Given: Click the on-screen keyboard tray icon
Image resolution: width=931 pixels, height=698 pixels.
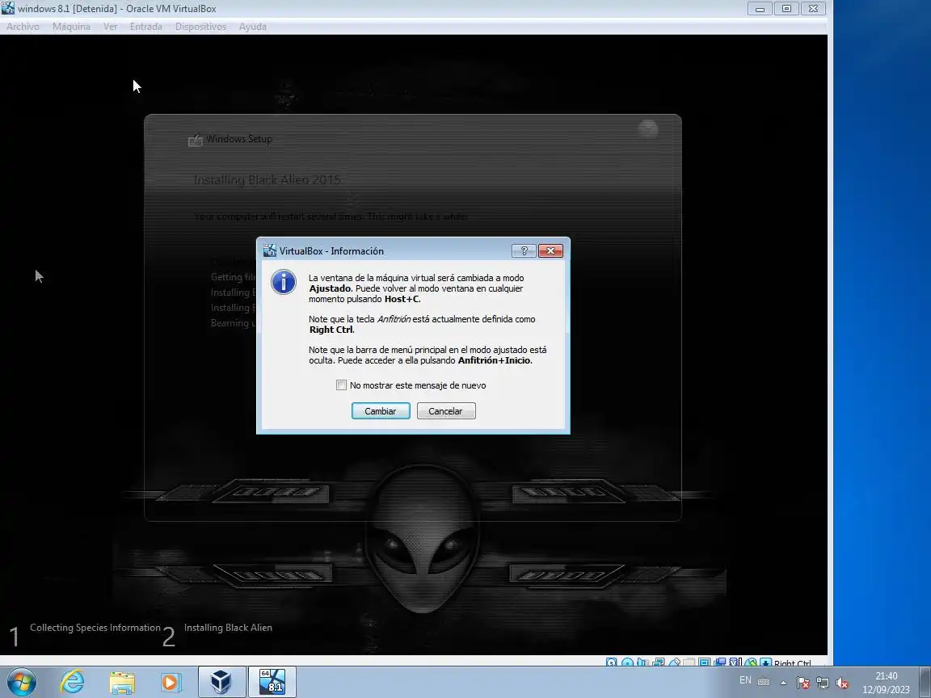Looking at the screenshot, I should point(765,682).
